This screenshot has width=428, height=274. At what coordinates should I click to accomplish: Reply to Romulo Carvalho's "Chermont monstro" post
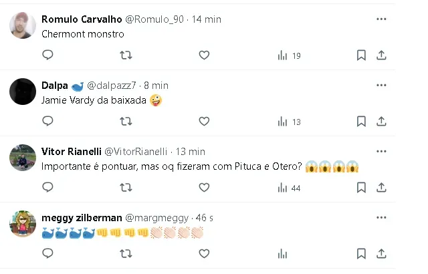point(47,55)
